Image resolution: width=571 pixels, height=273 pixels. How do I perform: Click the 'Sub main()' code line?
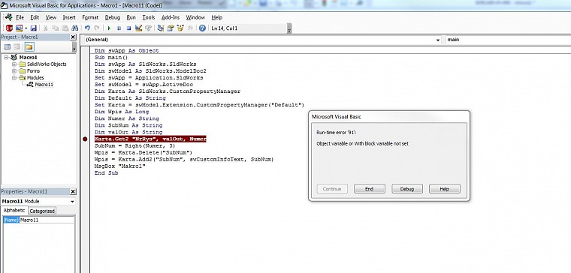(111, 58)
